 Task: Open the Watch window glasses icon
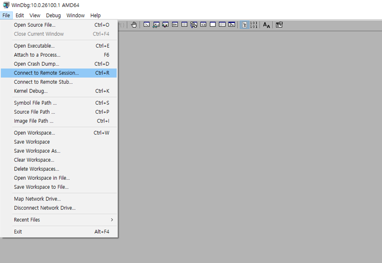pyautogui.click(x=156, y=25)
